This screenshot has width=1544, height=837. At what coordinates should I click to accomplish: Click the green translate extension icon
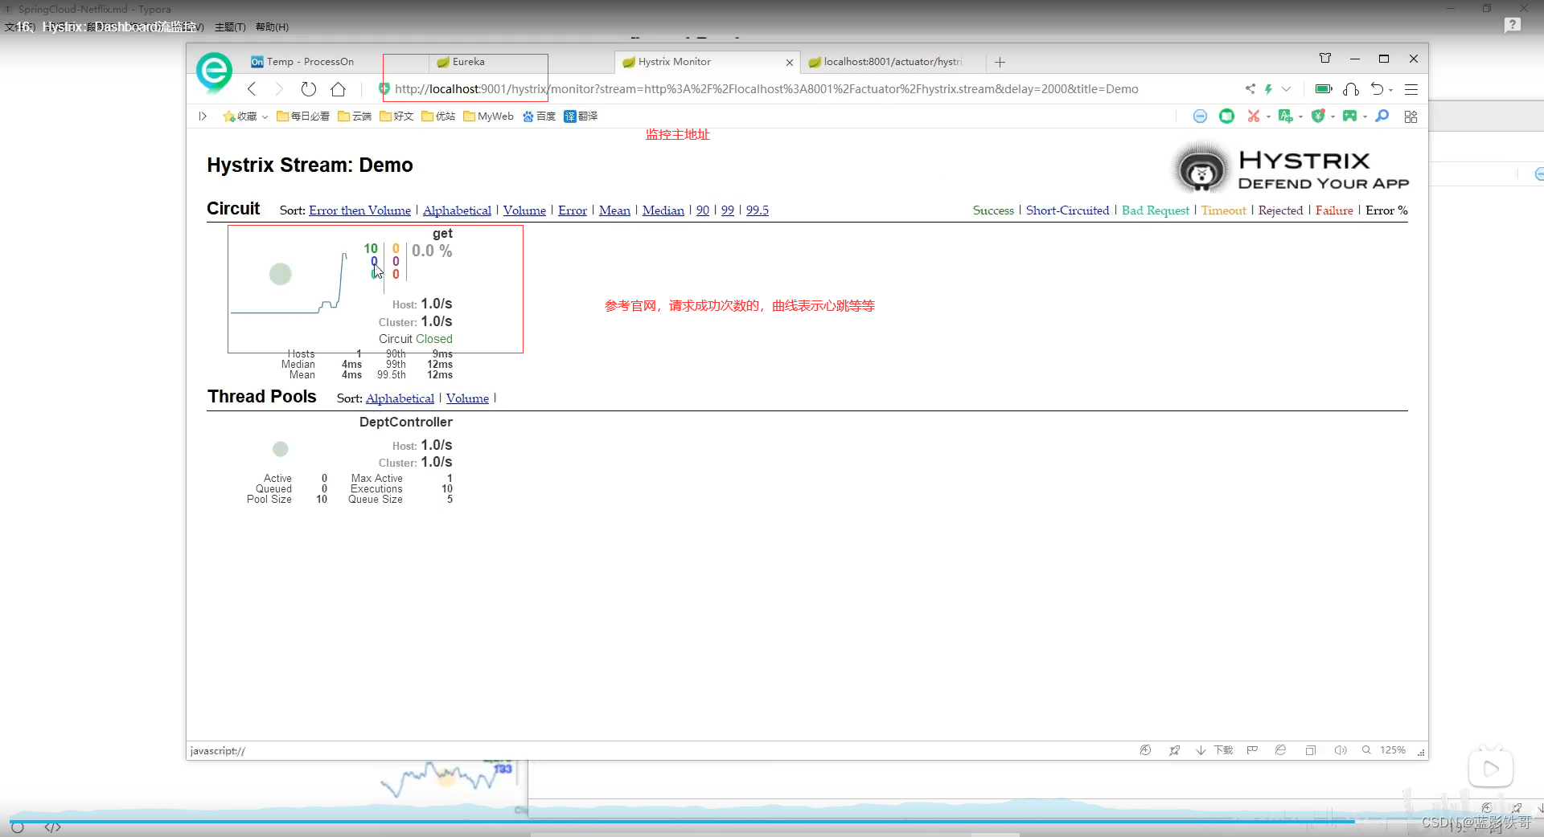tap(1285, 116)
